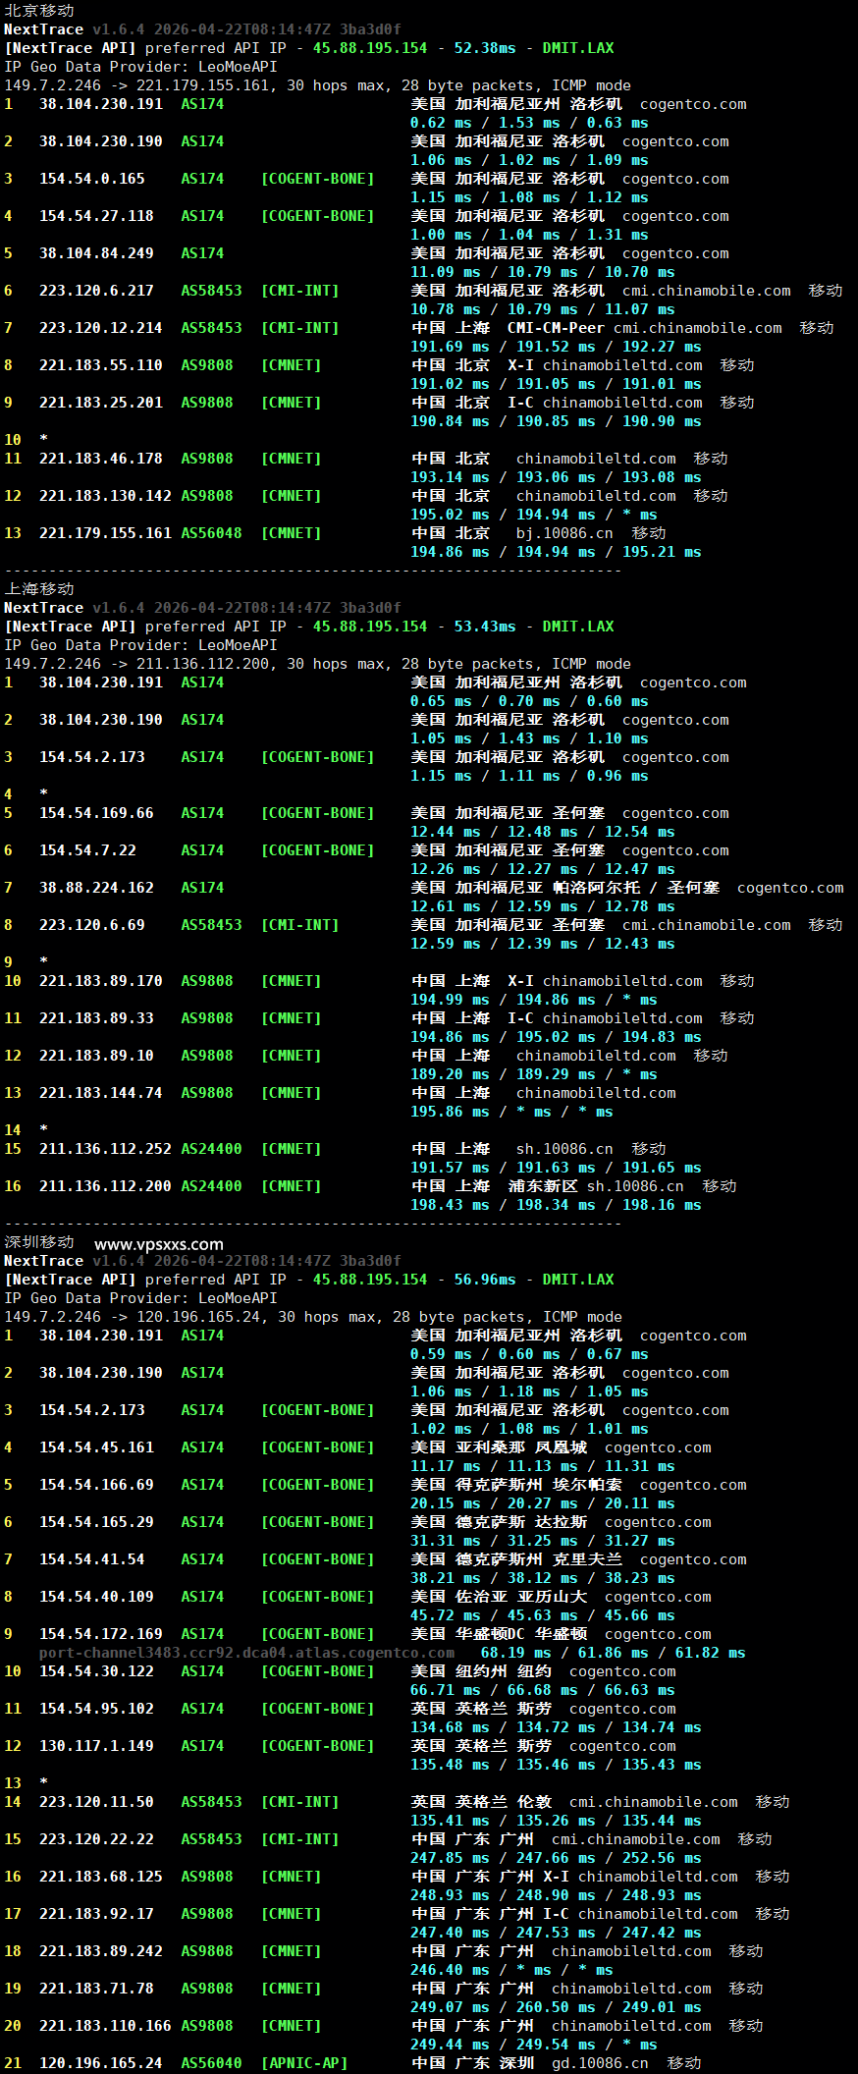Click hop IP 221.183.71.78

(x=96, y=1989)
